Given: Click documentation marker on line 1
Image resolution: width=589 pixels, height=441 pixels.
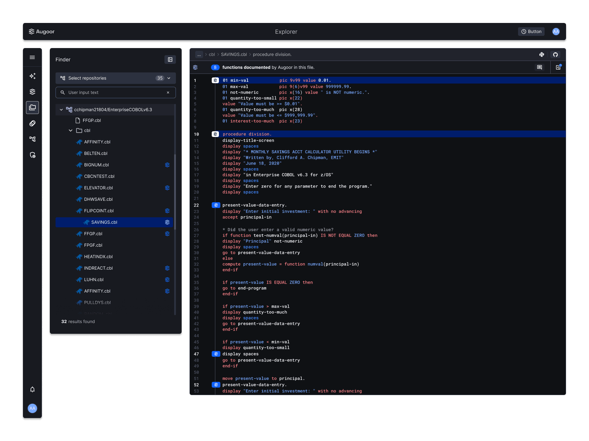Looking at the screenshot, I should point(215,80).
